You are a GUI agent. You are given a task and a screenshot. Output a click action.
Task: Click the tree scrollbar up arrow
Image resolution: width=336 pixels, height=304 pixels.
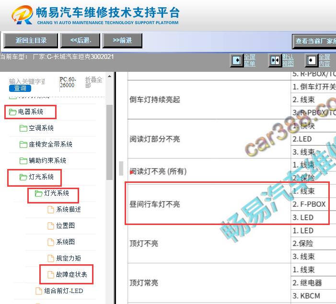(x=109, y=76)
